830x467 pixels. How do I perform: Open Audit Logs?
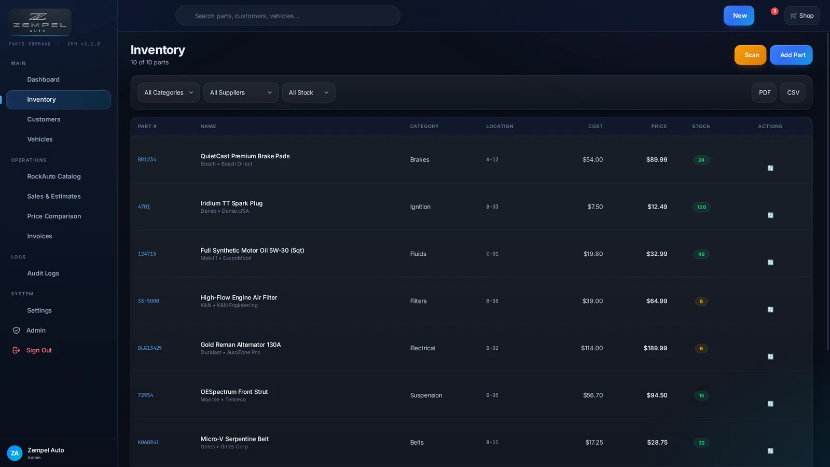[58, 273]
